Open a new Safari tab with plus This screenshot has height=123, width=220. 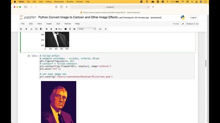pyautogui.click(x=153, y=7)
